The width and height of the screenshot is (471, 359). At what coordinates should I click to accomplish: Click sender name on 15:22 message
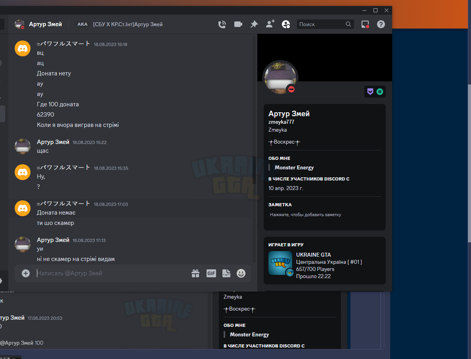pos(53,142)
